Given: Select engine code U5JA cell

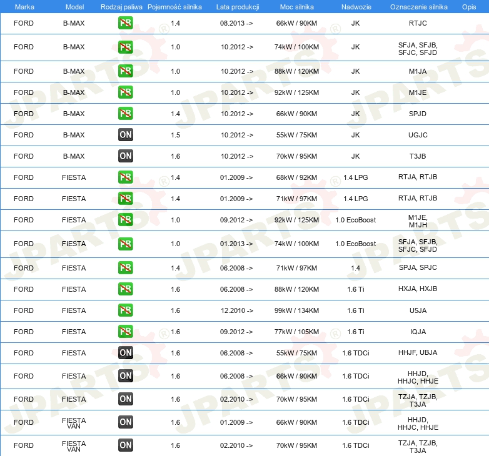Looking at the screenshot, I should [x=418, y=310].
